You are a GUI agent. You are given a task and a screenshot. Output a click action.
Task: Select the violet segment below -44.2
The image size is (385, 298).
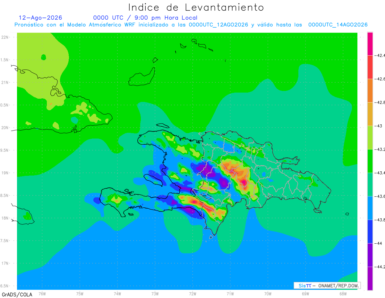click(x=370, y=278)
